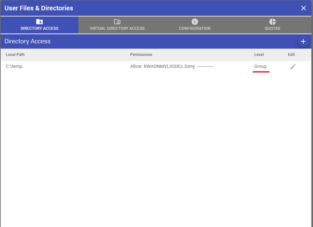Viewport: 313px width, 227px height.
Task: Click the Directory Access person-folder icon
Action: [x=39, y=22]
